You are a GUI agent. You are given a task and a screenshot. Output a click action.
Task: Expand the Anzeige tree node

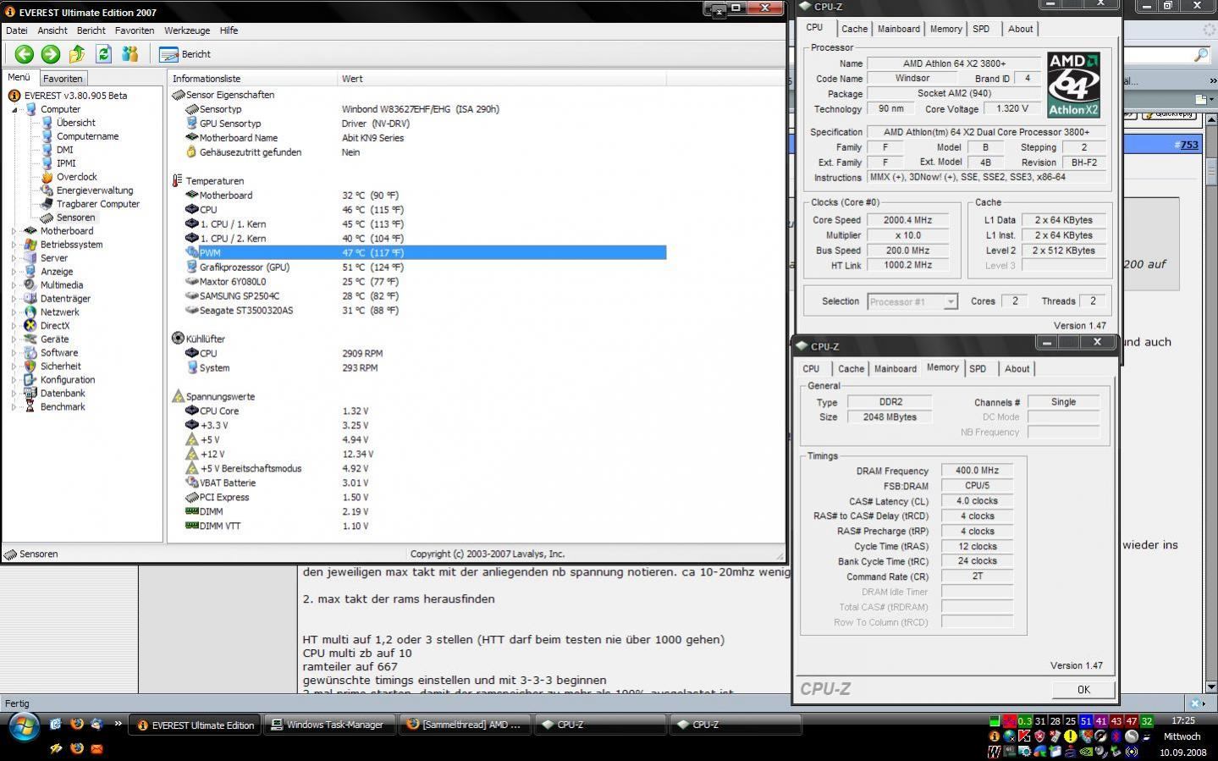tap(14, 272)
